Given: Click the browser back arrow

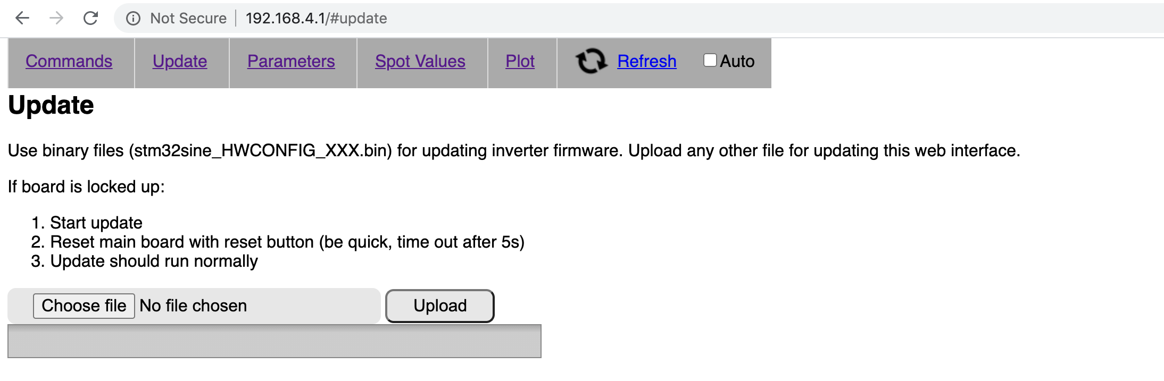Looking at the screenshot, I should (x=22, y=18).
